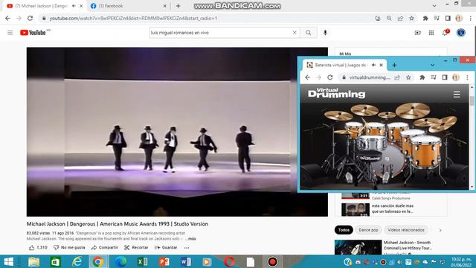Bookmark the YouTube page with star

tap(411, 18)
